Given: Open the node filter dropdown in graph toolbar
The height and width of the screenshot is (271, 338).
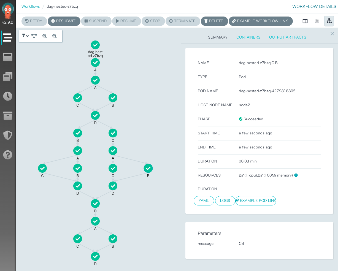Looking at the screenshot, I should (x=25, y=36).
